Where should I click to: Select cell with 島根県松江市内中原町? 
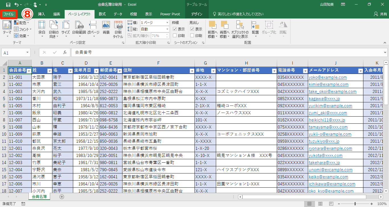[x=158, y=99]
